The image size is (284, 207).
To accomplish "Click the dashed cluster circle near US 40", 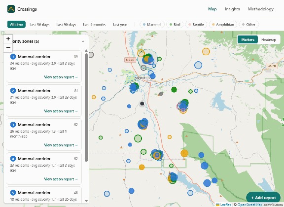I will (x=148, y=59).
